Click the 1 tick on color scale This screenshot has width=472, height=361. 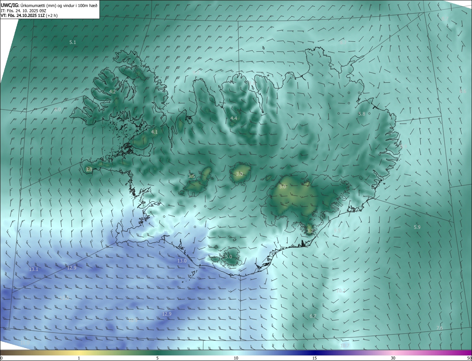[79, 358]
